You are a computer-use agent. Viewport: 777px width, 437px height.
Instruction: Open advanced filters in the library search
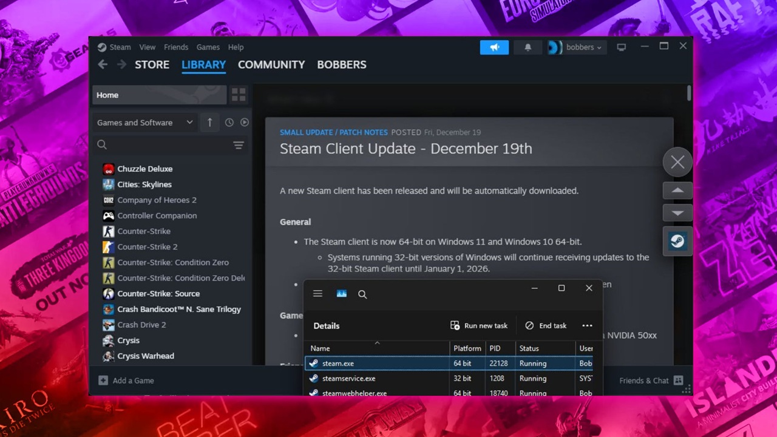click(x=238, y=145)
